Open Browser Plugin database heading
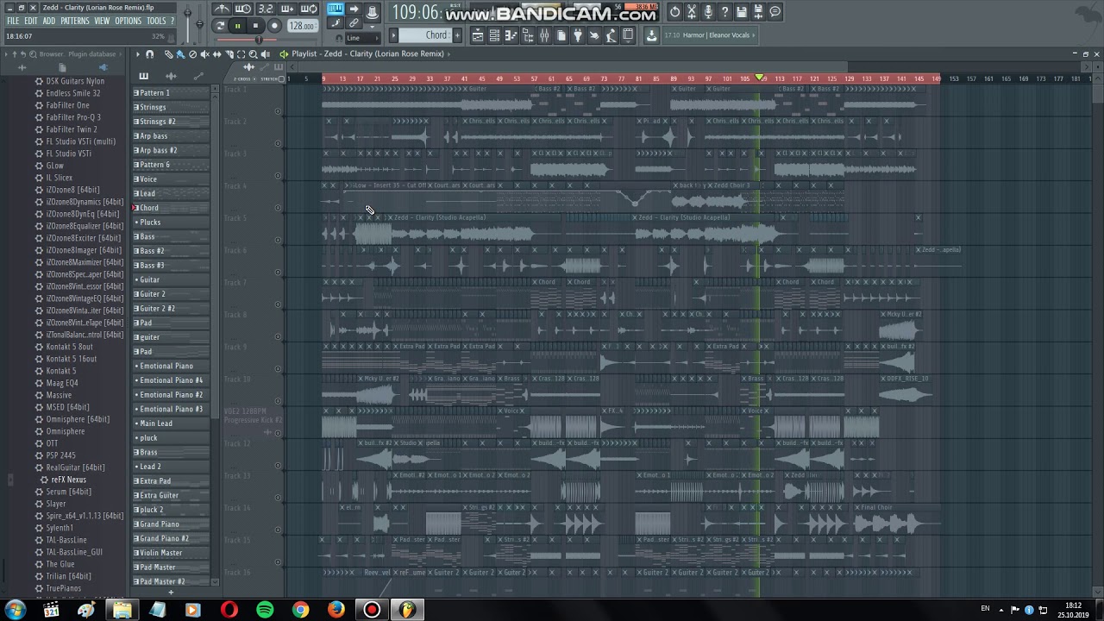Image resolution: width=1104 pixels, height=621 pixels. (x=78, y=53)
